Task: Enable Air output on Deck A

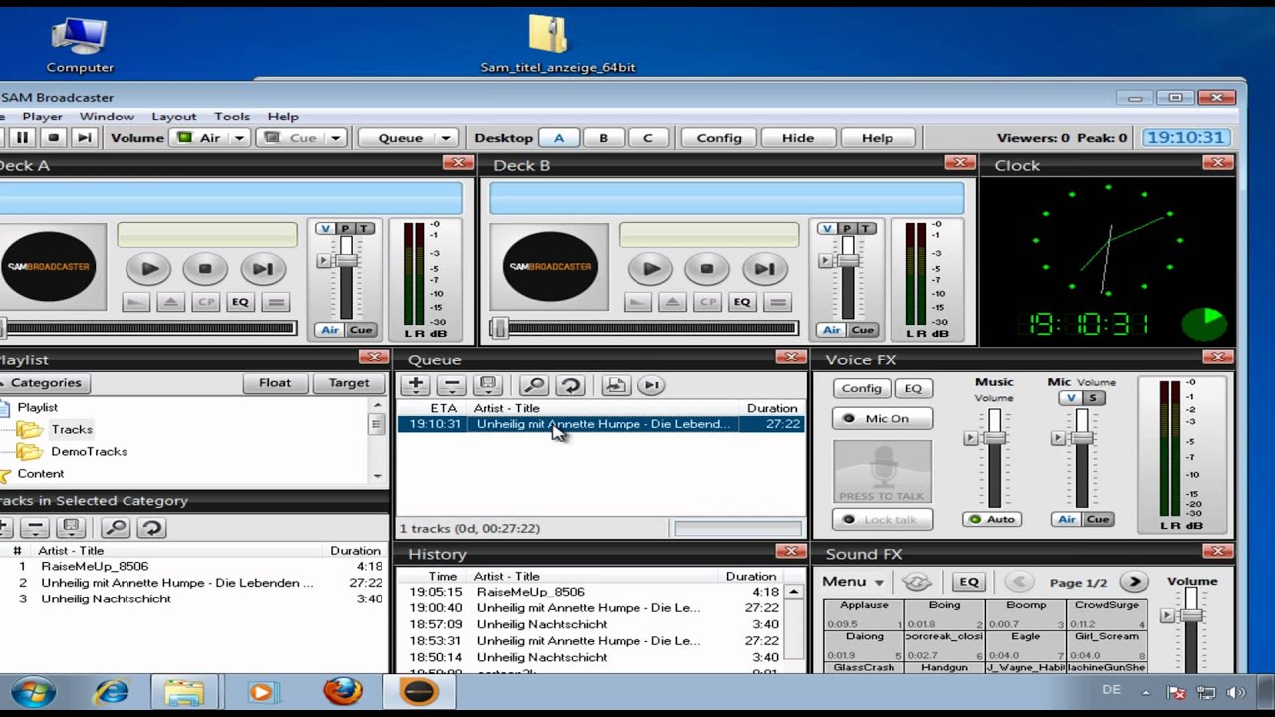Action: click(x=330, y=330)
